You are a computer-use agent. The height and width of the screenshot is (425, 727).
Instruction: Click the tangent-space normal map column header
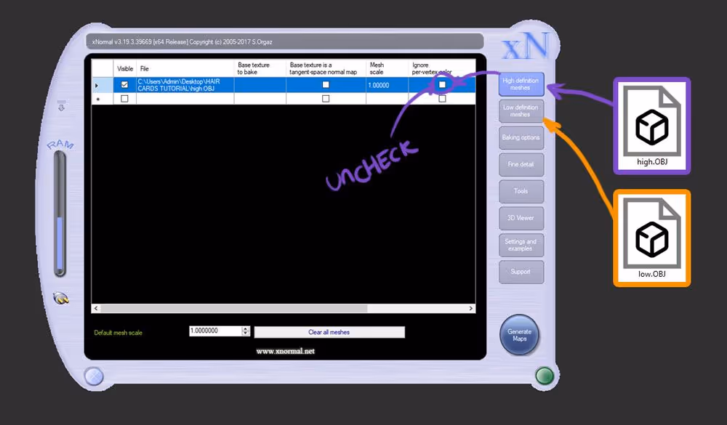tap(326, 68)
